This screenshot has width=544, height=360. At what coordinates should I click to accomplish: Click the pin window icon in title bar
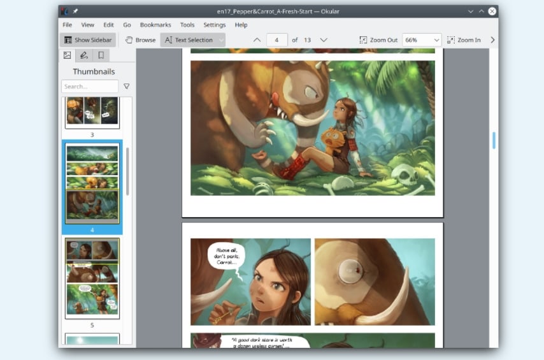click(75, 11)
